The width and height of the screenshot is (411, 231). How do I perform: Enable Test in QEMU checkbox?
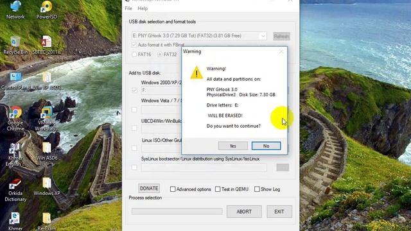coord(218,189)
